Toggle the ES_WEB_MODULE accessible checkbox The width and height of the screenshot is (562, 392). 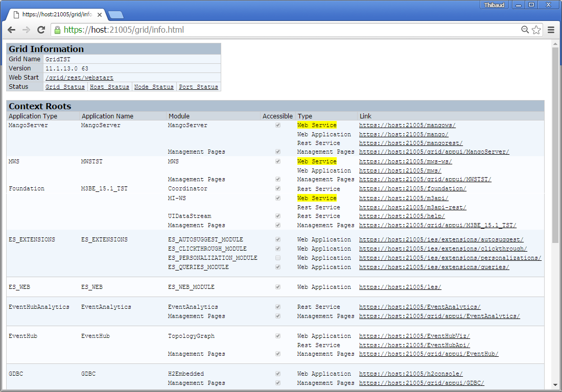coord(278,287)
